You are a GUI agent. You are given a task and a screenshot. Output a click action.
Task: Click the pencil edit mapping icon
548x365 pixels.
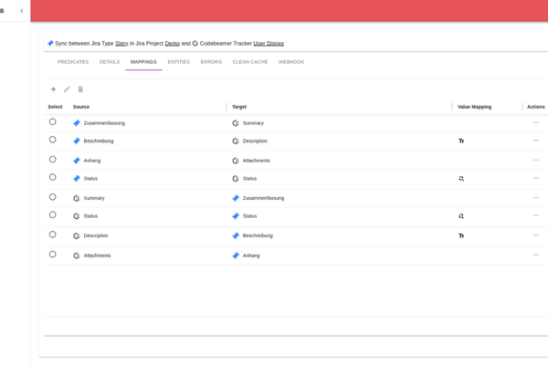(x=67, y=89)
